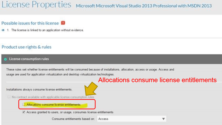Click the Consume entitlements based on label

pos(73,119)
